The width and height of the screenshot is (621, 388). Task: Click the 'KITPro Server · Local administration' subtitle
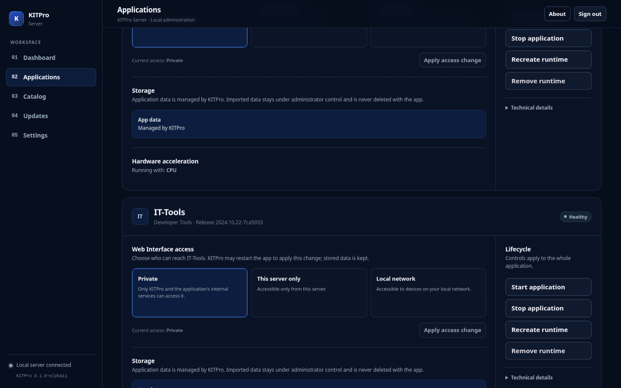(x=156, y=20)
